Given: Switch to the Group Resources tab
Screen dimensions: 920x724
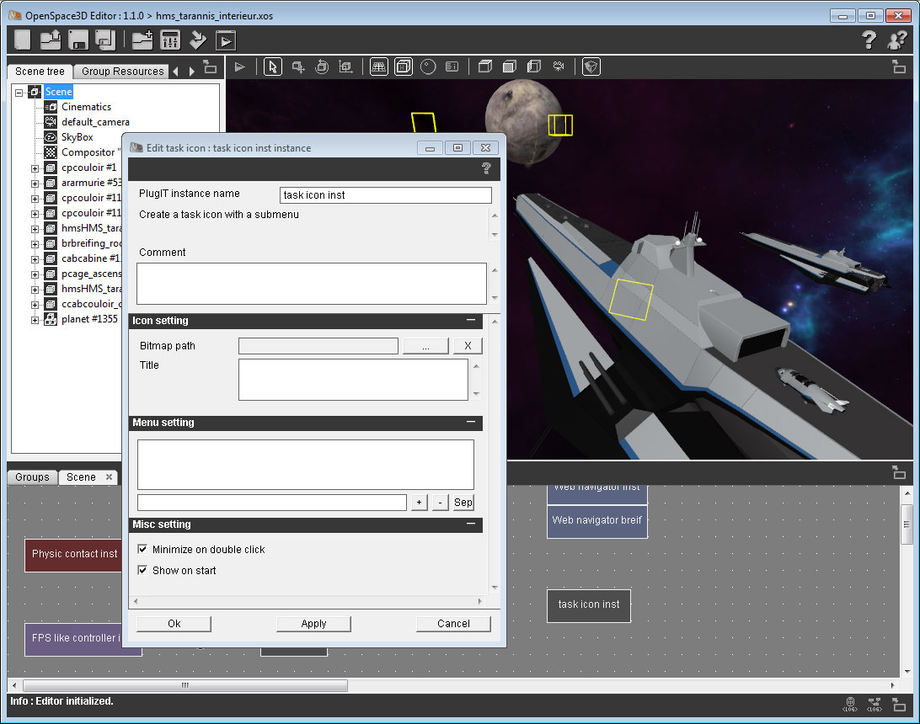Looking at the screenshot, I should click(x=122, y=72).
